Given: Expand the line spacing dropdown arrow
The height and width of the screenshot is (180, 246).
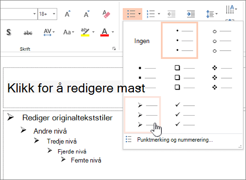Looking at the screenshot, I should (x=217, y=14).
